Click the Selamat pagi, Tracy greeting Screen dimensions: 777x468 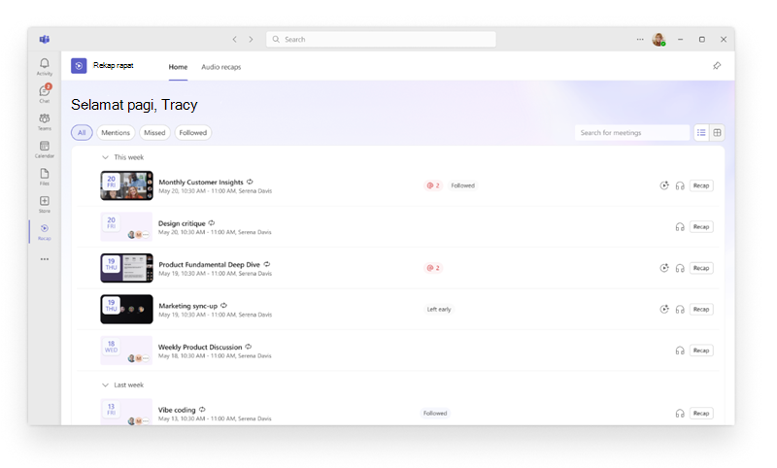(134, 105)
